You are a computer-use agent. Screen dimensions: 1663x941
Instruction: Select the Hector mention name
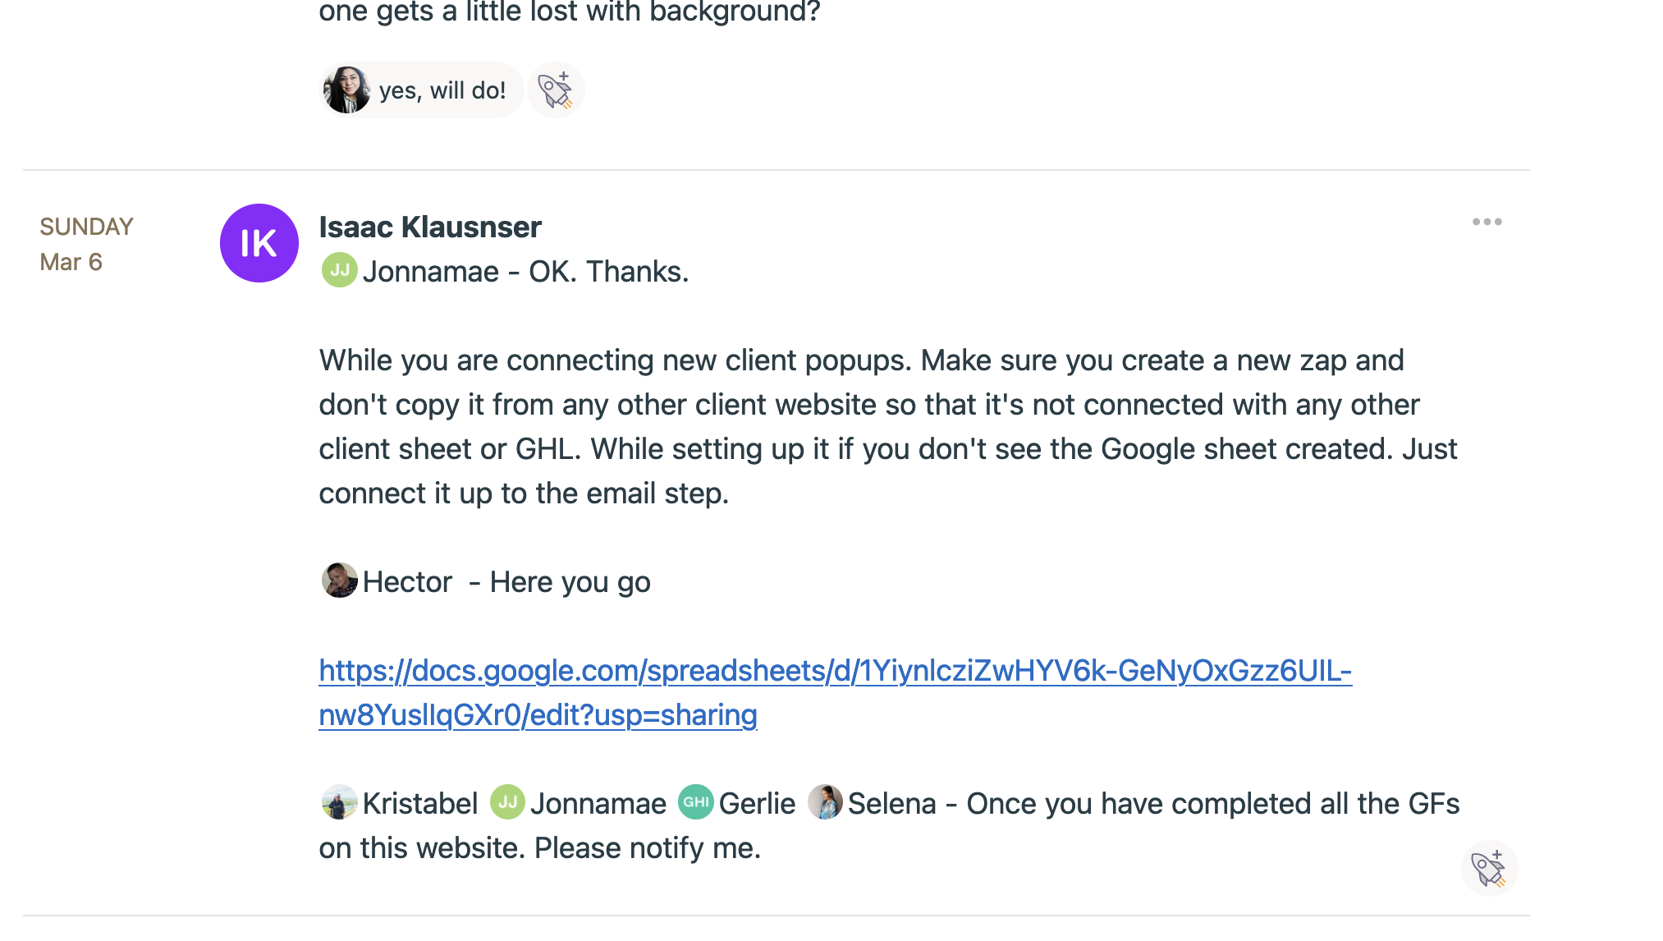tap(407, 581)
